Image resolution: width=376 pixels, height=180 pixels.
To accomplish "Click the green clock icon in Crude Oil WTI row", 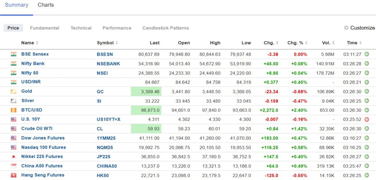I will click(367, 129).
